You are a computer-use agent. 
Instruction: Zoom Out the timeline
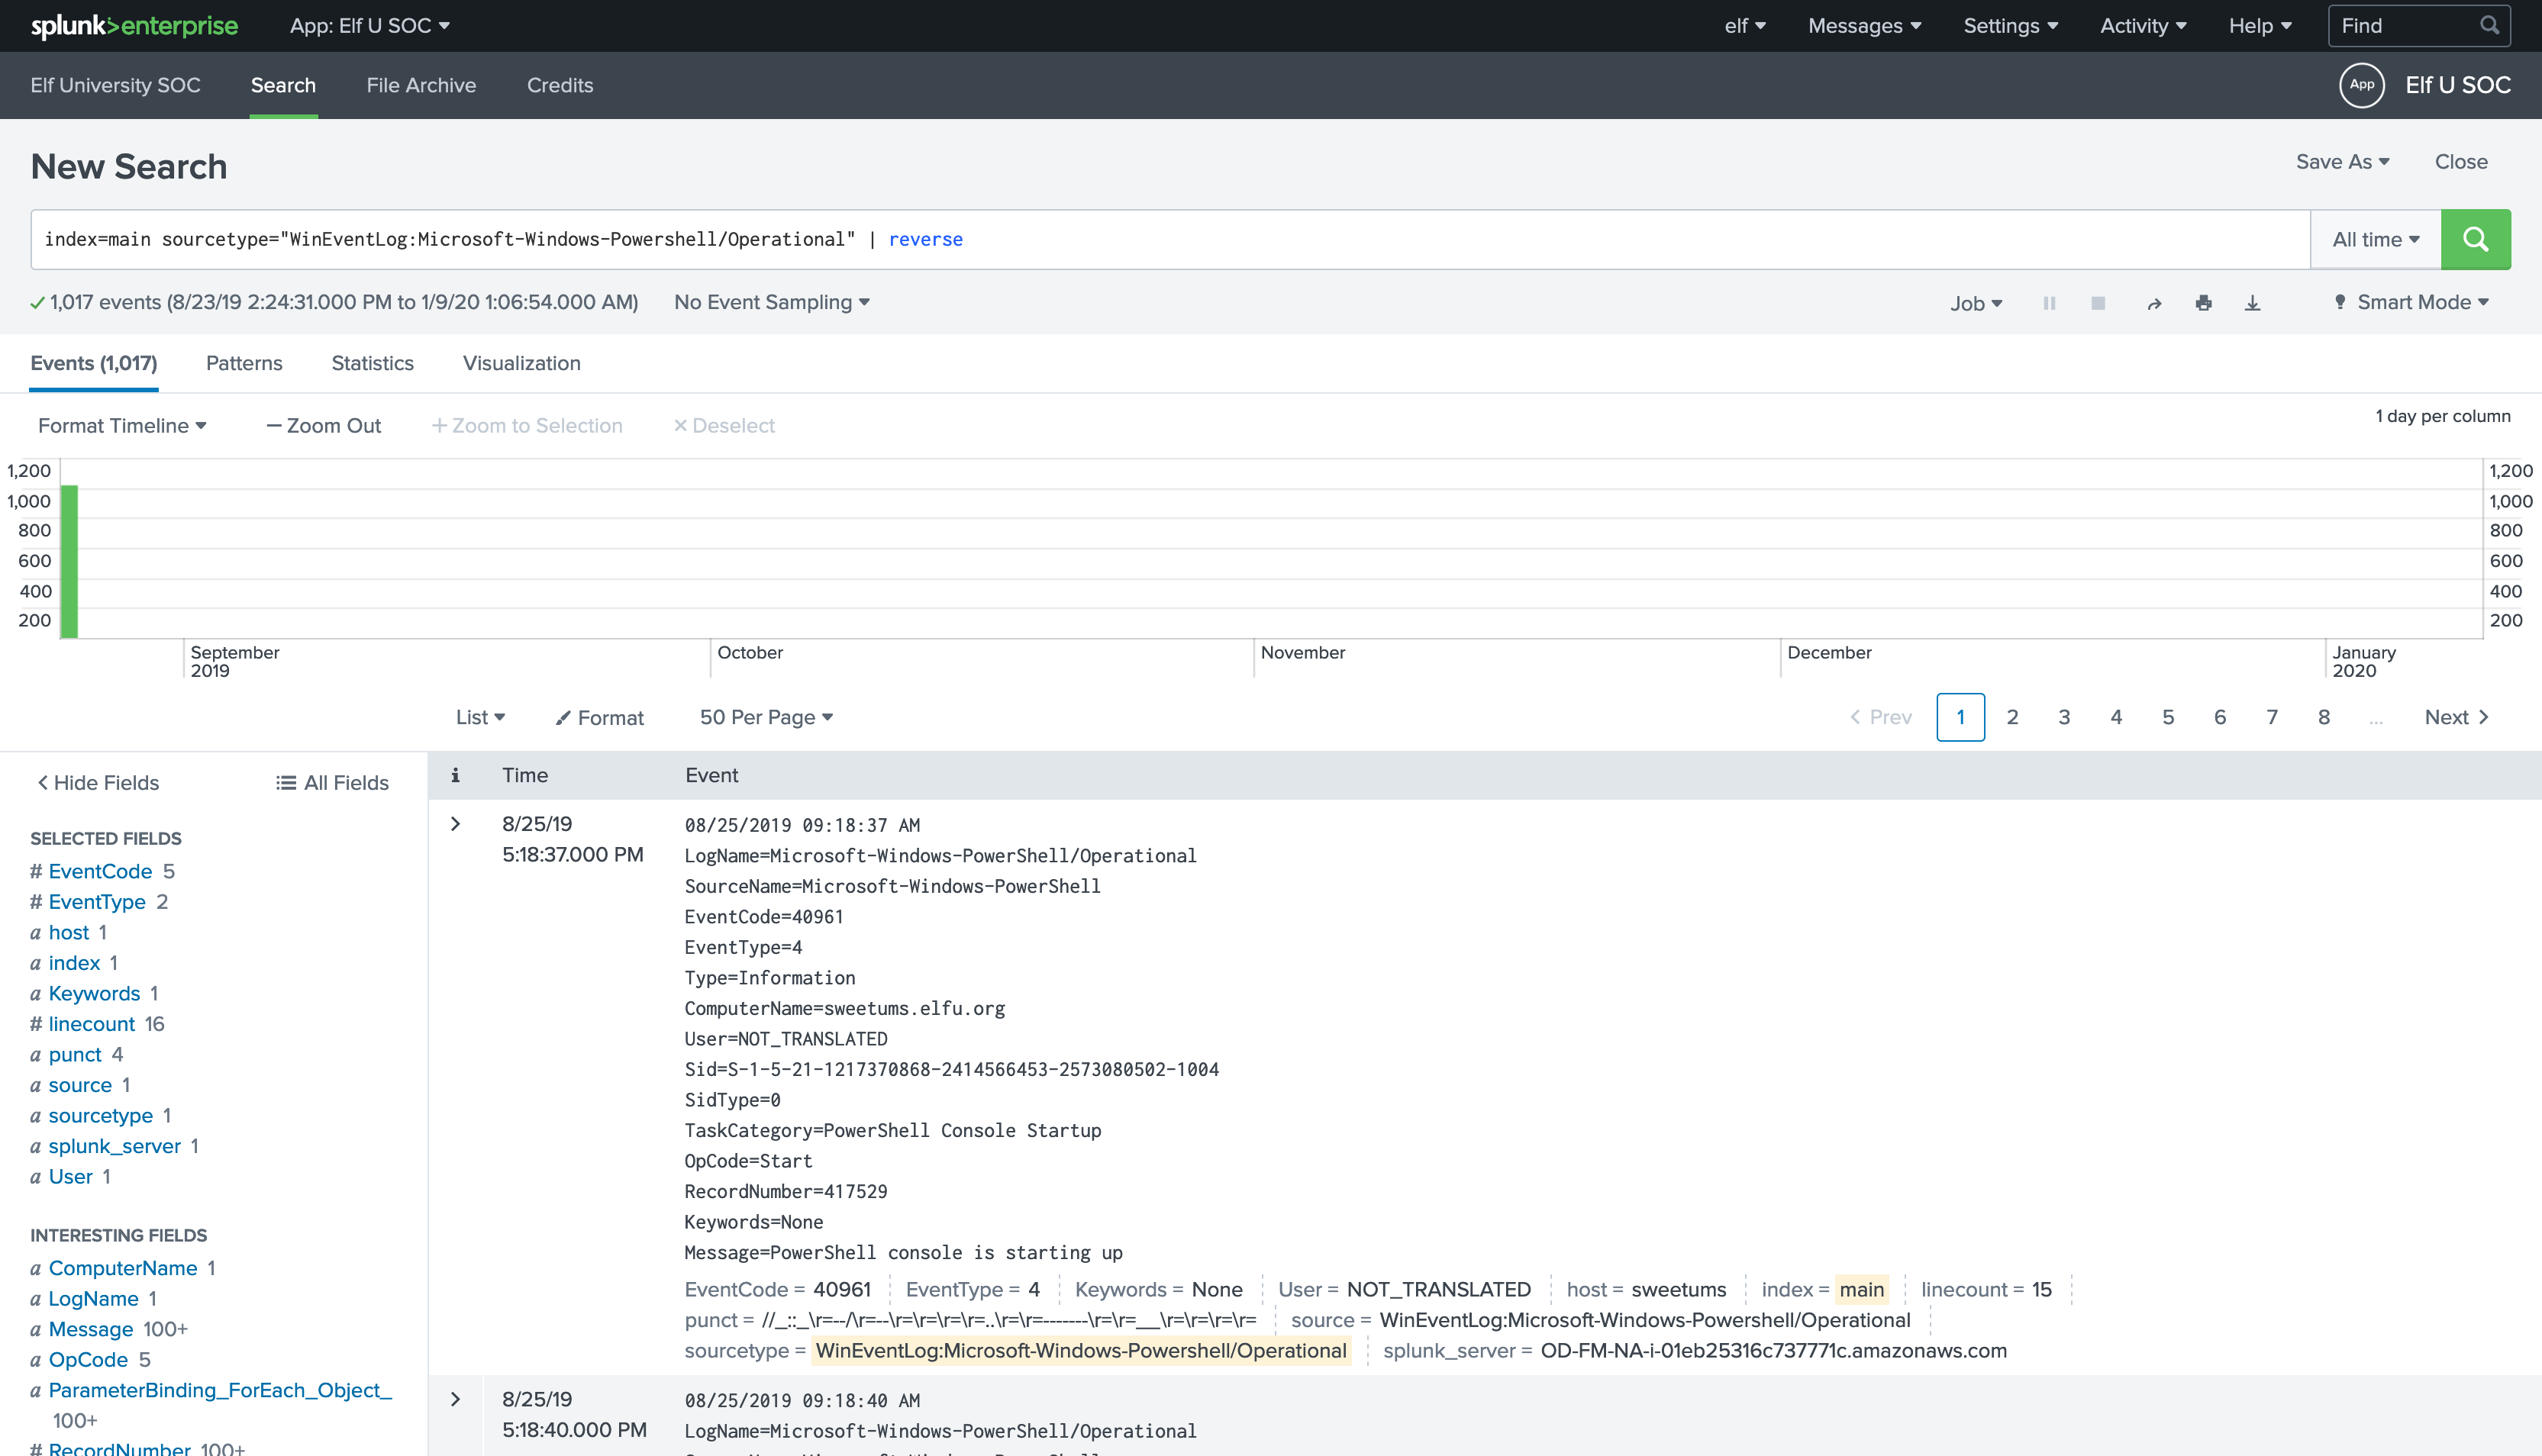(x=324, y=426)
